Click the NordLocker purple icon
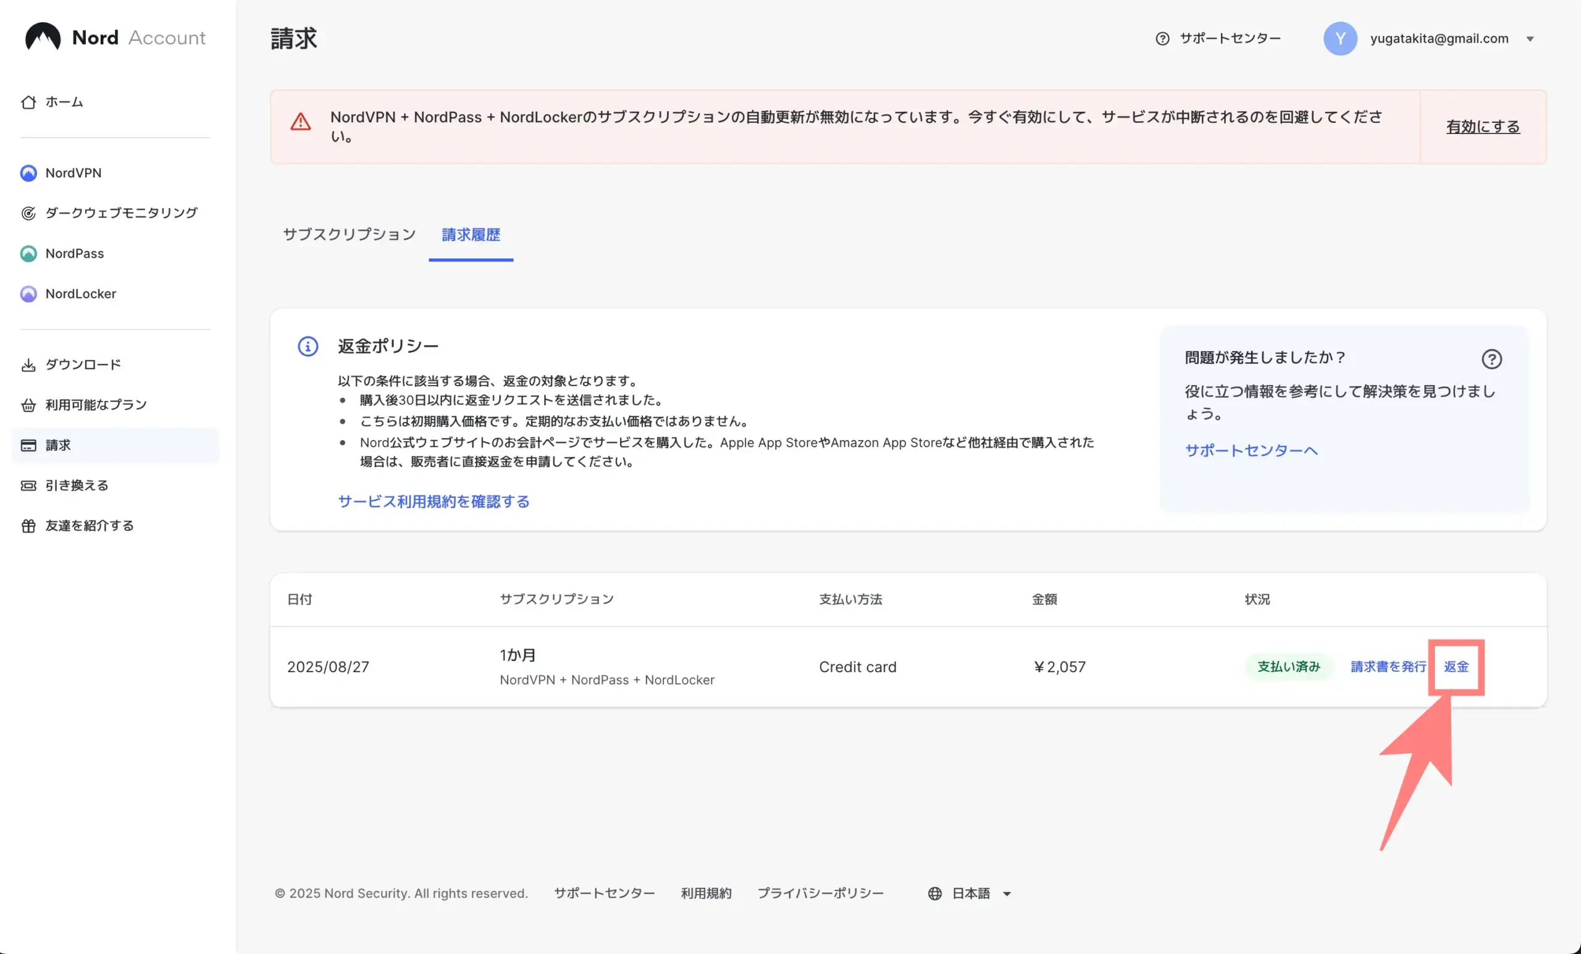Screen dimensions: 1581x954 pos(28,294)
